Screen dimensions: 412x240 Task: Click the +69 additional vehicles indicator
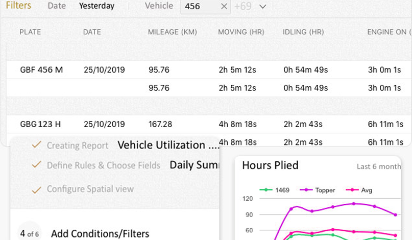(x=243, y=7)
